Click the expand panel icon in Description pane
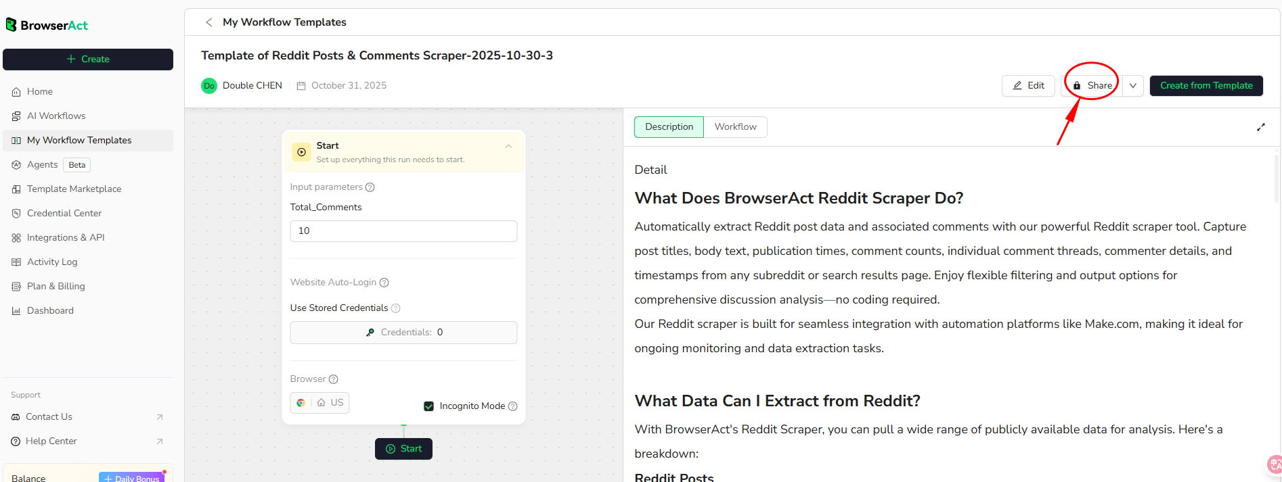Viewport: 1282px width, 482px height. pyautogui.click(x=1260, y=127)
